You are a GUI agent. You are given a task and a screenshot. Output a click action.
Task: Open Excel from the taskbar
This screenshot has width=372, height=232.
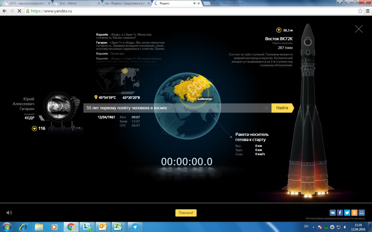coord(118,226)
